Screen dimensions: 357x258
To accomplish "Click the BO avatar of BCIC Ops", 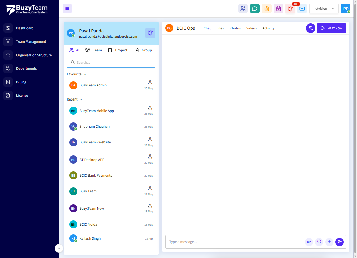I will [169, 28].
